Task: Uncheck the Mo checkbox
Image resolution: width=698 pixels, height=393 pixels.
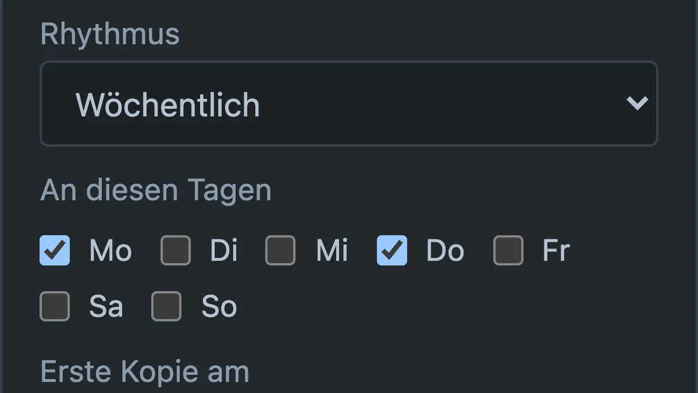Action: [55, 251]
